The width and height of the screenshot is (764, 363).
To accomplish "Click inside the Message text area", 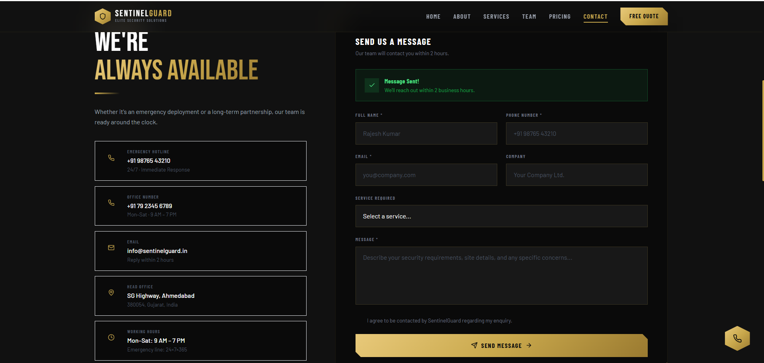I will click(501, 276).
